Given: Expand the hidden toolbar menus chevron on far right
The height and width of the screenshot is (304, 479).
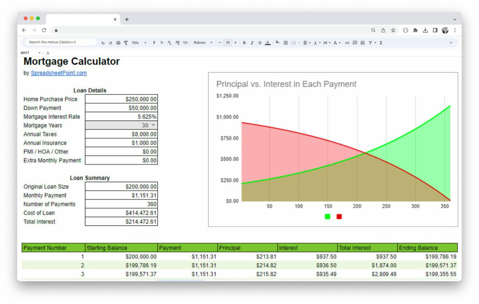Looking at the screenshot, I should tap(451, 42).
